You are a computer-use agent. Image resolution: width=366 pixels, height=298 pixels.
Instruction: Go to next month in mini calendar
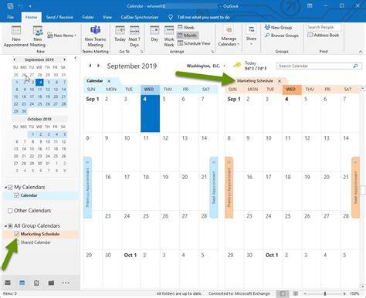(64, 59)
